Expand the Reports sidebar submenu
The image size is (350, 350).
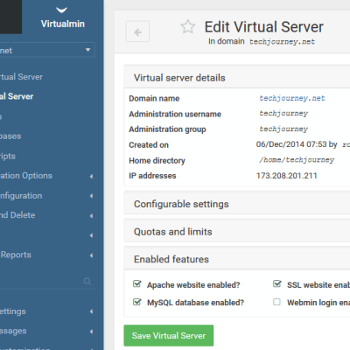point(91,255)
